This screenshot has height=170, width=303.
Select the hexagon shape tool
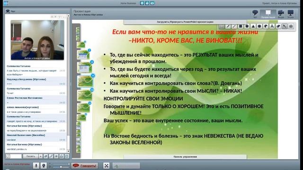tap(259, 26)
